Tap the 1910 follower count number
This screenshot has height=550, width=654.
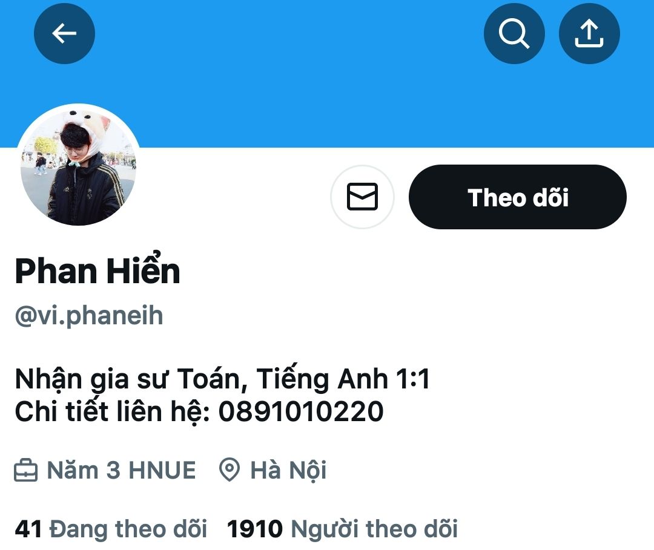[x=255, y=529]
